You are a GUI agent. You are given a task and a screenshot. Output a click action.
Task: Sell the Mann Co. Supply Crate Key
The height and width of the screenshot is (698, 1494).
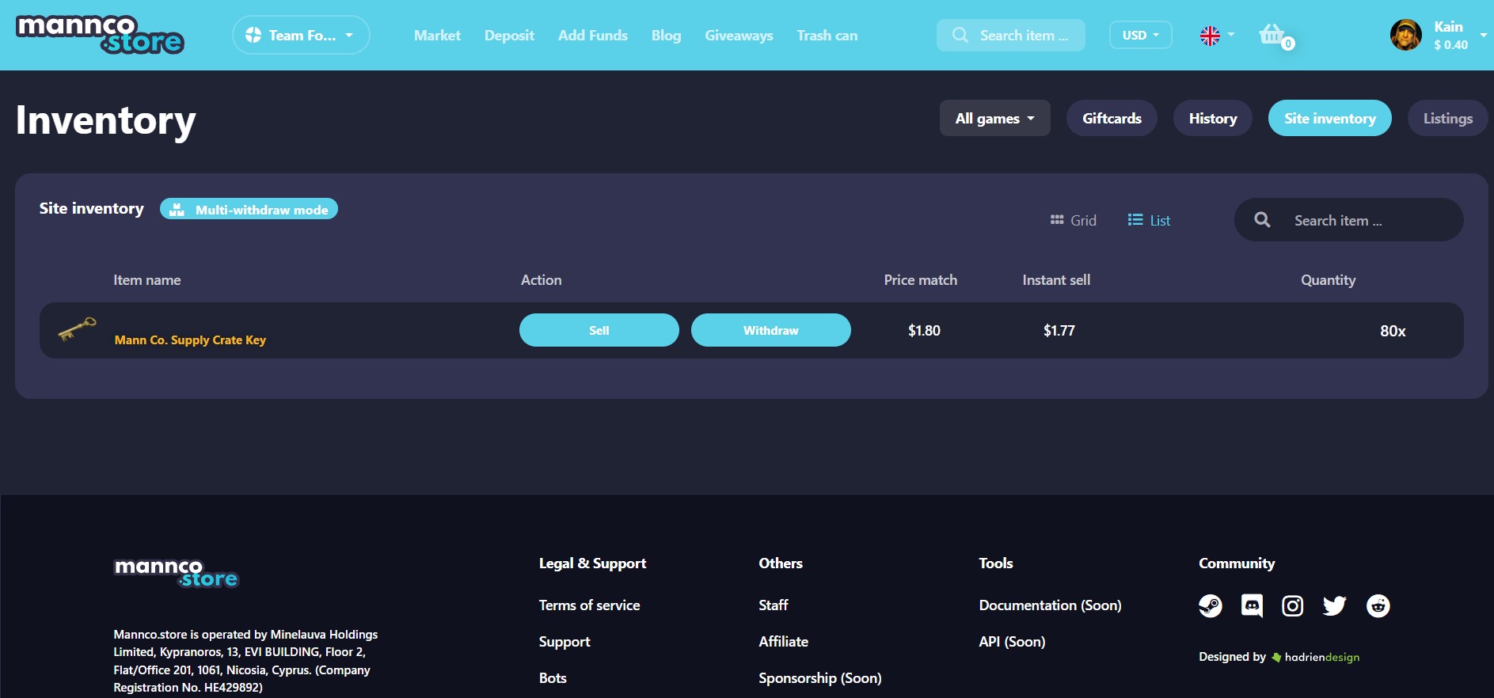point(599,330)
